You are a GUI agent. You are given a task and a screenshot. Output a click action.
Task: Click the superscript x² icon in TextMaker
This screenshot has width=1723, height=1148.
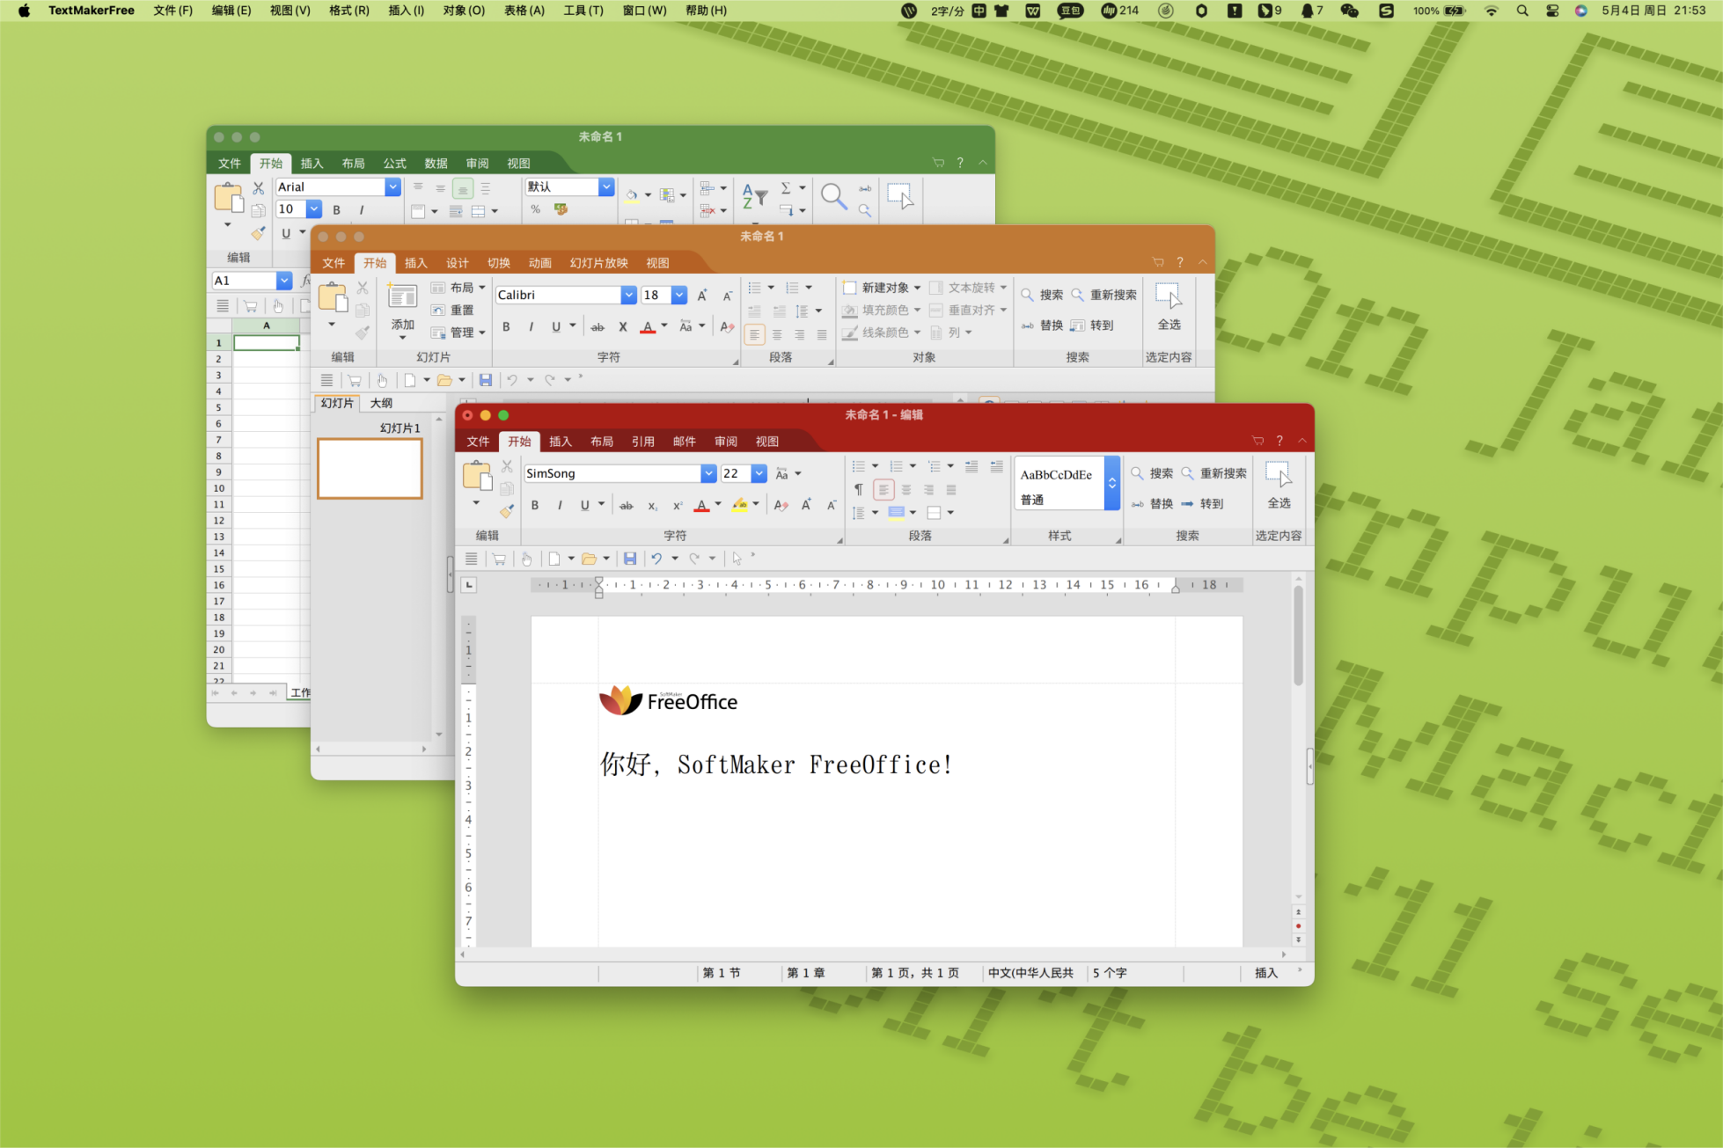678,506
